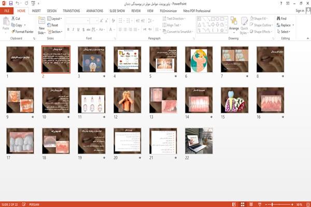Click the Redo icon in title bar
Viewport: 311px width, 207px height.
tap(26, 4)
